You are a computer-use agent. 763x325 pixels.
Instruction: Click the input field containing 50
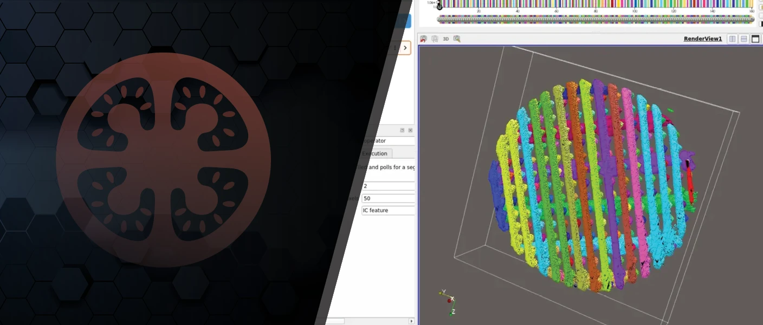tap(388, 198)
